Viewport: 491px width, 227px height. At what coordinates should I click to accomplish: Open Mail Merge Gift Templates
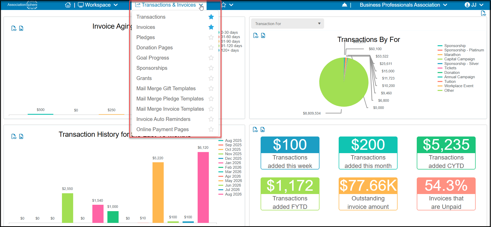pyautogui.click(x=166, y=88)
